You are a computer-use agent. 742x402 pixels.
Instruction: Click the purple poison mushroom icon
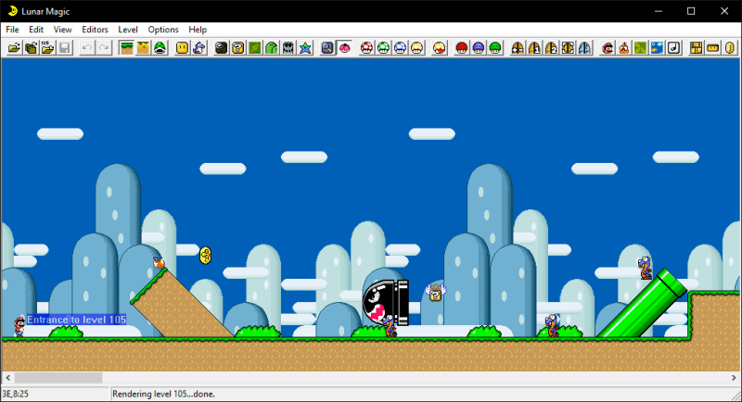[479, 48]
